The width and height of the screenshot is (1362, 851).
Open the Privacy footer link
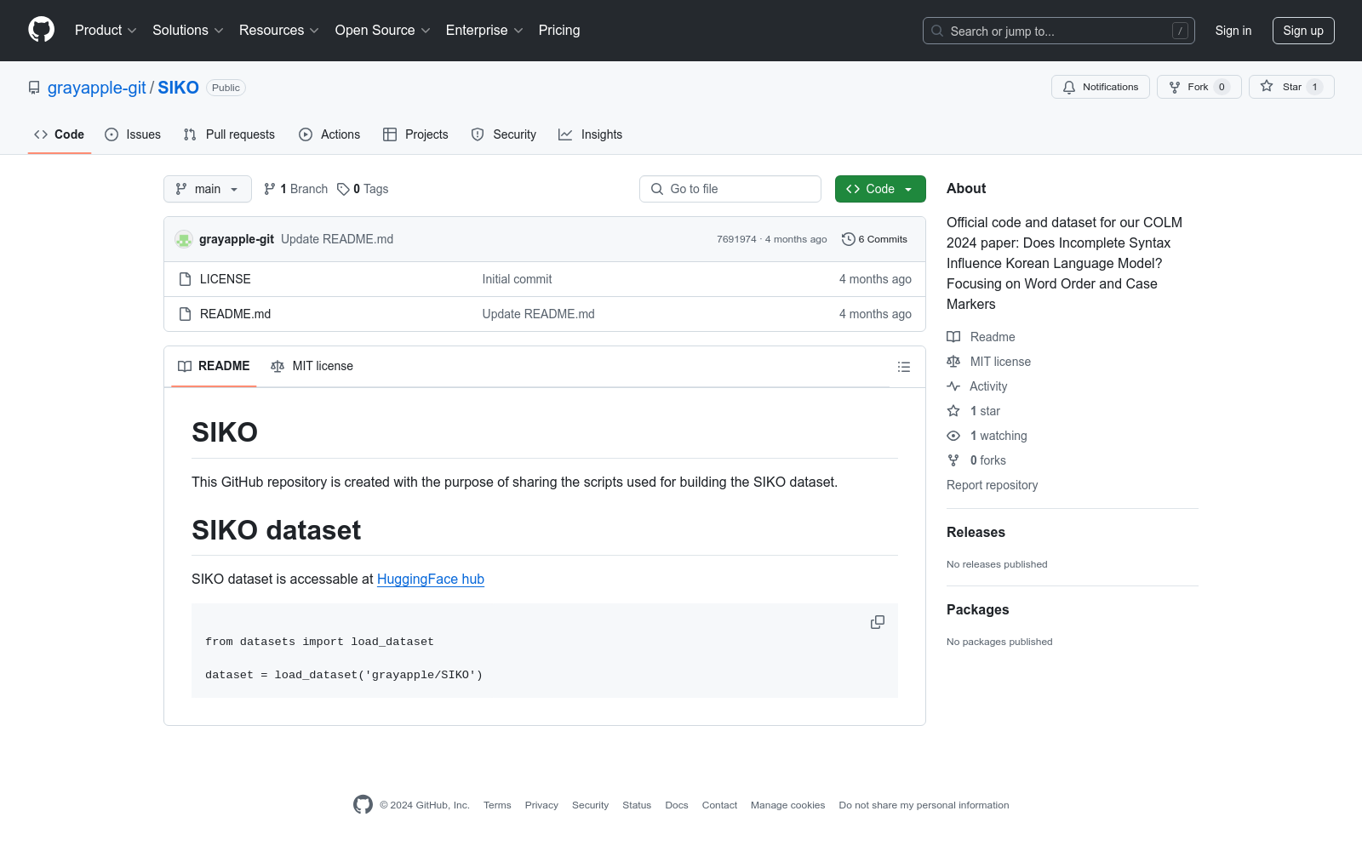[x=541, y=805]
